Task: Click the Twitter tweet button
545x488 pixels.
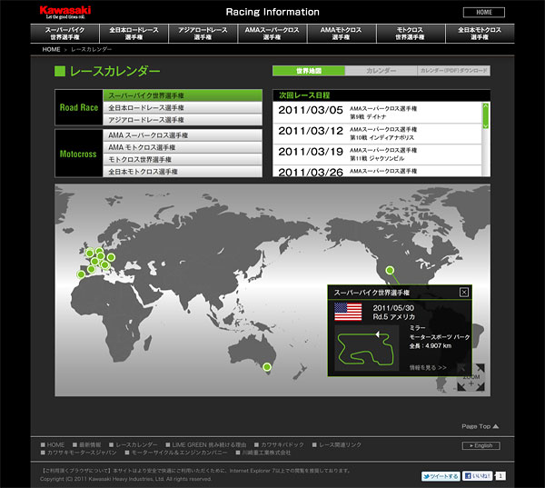Action: point(441,476)
